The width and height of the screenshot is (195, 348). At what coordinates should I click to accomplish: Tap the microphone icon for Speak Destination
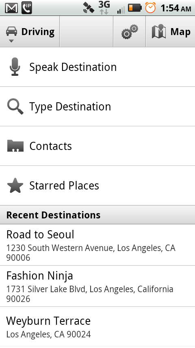(15, 67)
